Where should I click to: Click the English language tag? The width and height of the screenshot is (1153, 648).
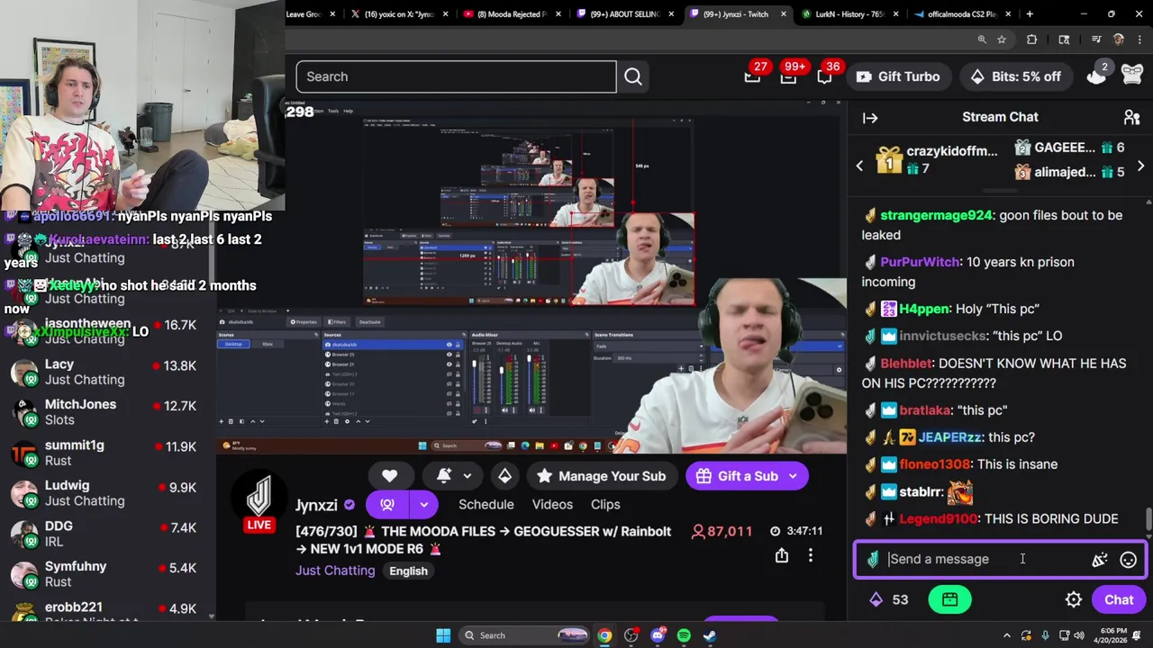point(408,571)
